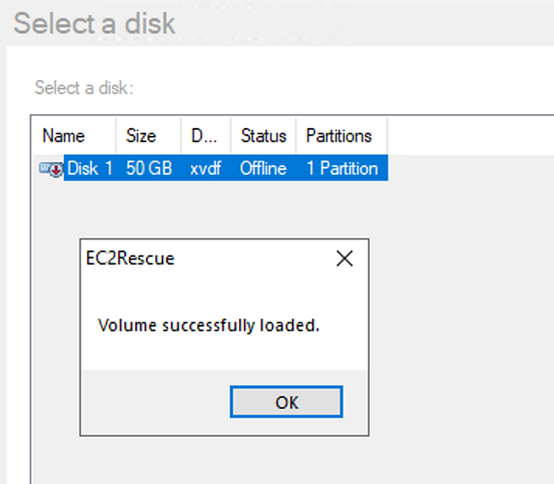The image size is (554, 484).
Task: Click the xvdf device cell
Action: (x=206, y=168)
